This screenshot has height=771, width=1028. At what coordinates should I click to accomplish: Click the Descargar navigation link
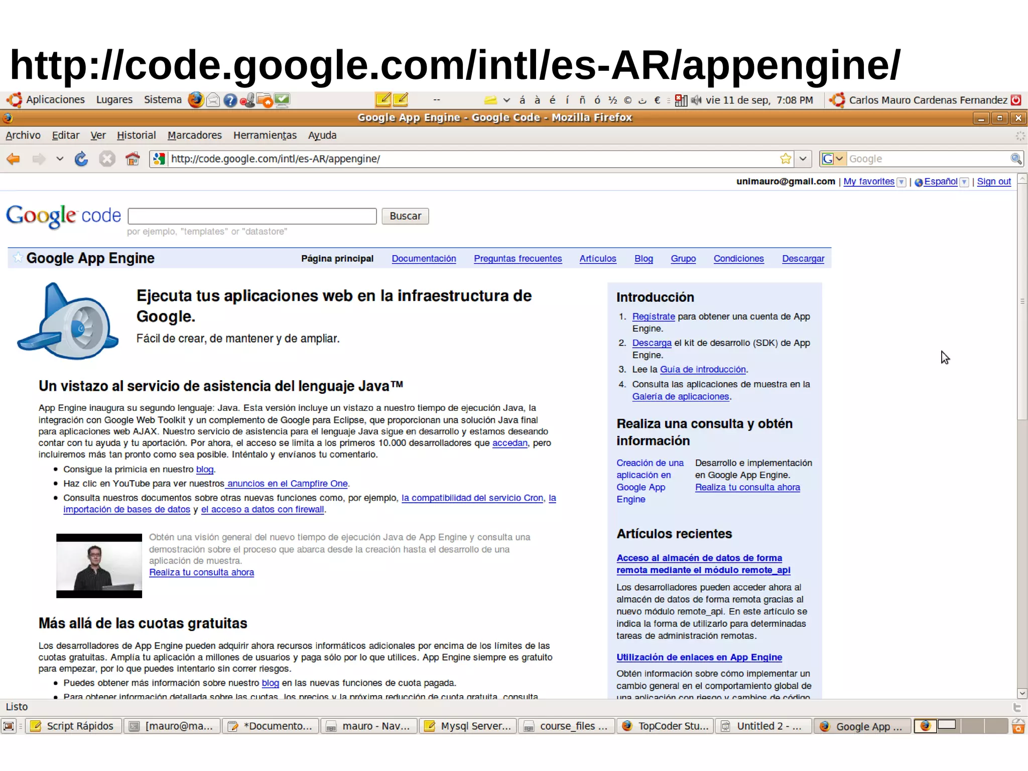tap(803, 259)
